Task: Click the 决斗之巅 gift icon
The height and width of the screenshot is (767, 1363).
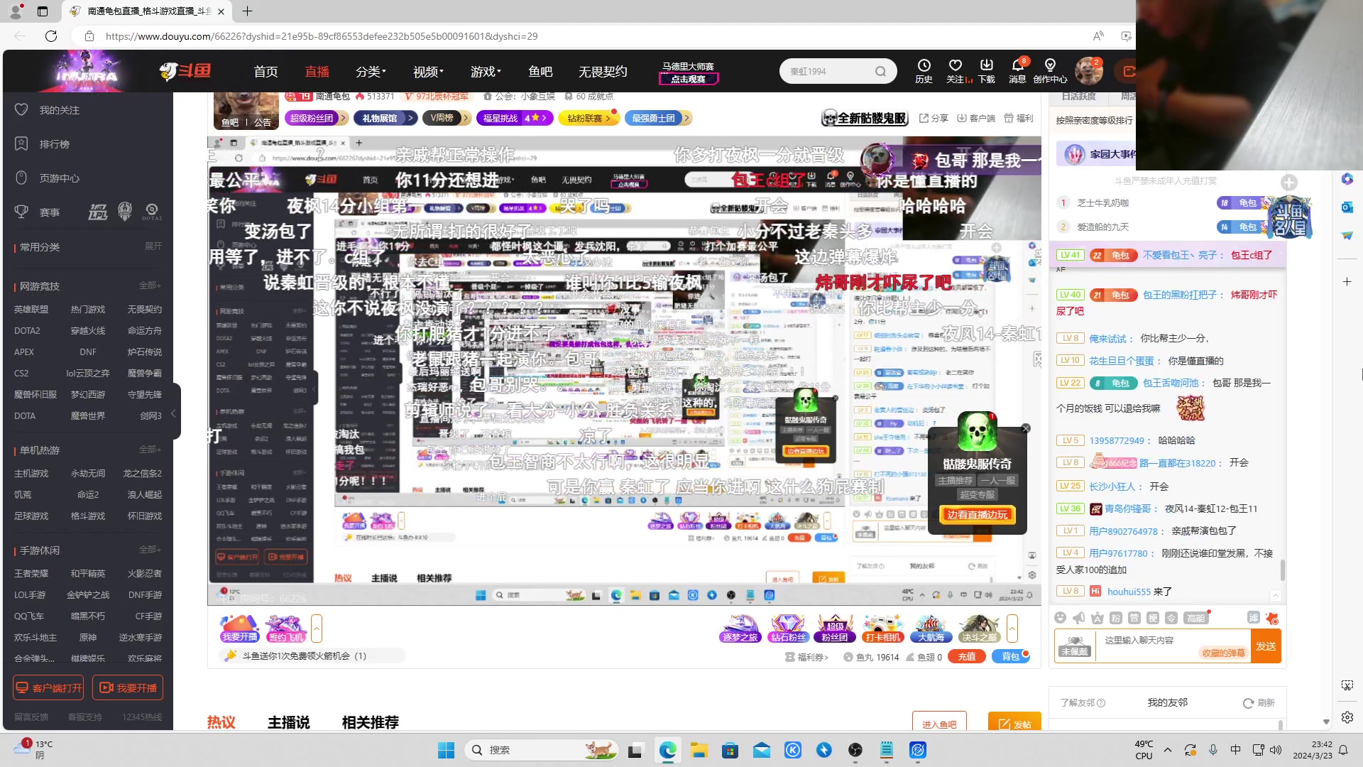Action: click(979, 629)
